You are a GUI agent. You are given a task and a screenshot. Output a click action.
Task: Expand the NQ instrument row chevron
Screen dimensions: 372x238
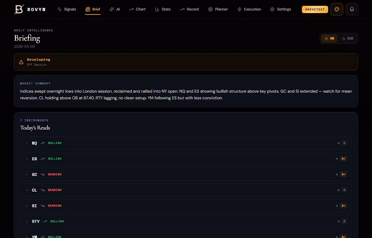(27, 143)
